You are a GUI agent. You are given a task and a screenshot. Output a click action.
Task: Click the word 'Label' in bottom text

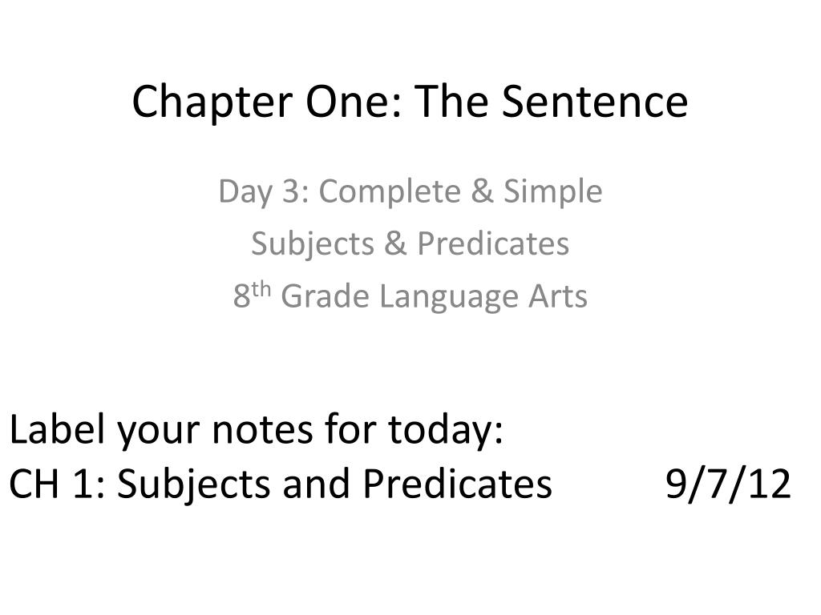pyautogui.click(x=58, y=430)
